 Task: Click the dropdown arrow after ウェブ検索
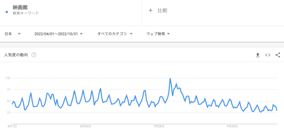point(168,34)
